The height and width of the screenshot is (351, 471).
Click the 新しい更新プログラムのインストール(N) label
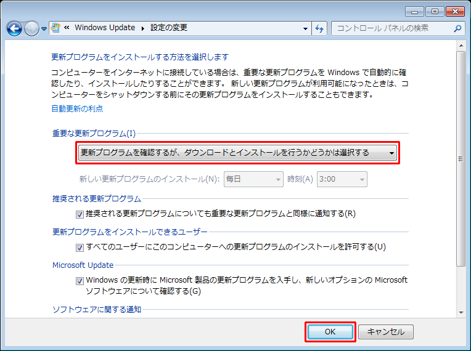coord(149,179)
